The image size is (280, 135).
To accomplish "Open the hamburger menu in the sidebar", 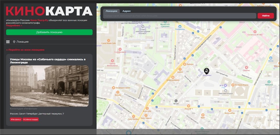I will (x=8, y=42).
